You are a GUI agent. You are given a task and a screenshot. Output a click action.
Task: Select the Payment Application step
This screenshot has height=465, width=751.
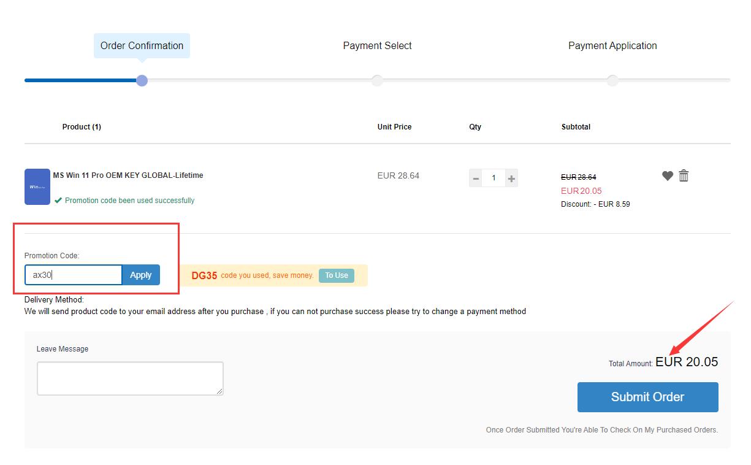pos(612,45)
